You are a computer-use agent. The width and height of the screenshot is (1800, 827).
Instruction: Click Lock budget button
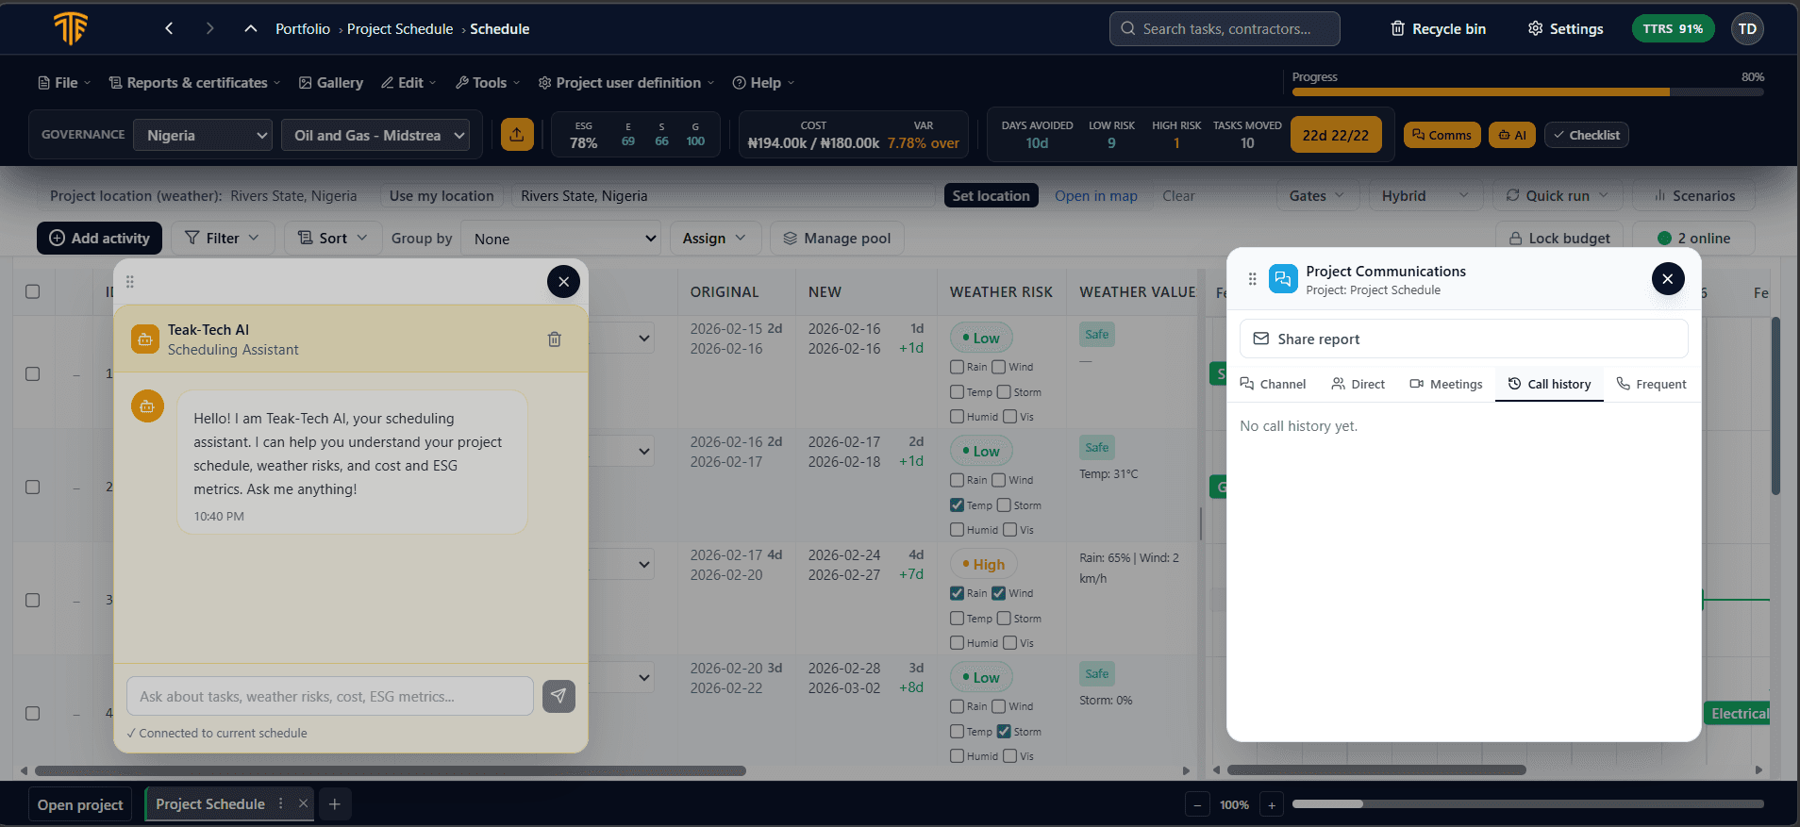pyautogui.click(x=1559, y=238)
